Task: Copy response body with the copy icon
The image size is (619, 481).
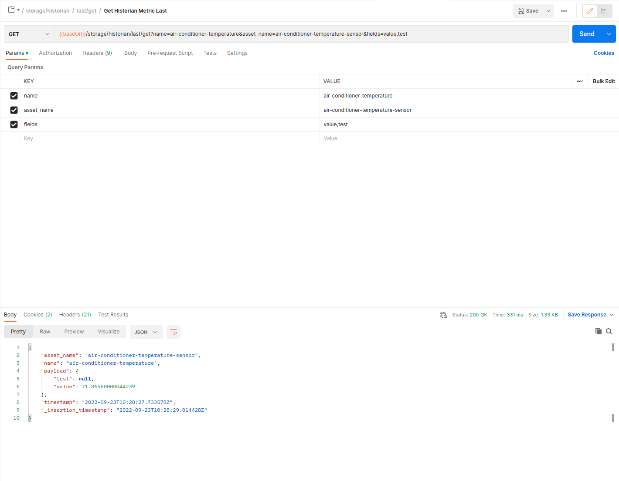Action: pos(599,331)
